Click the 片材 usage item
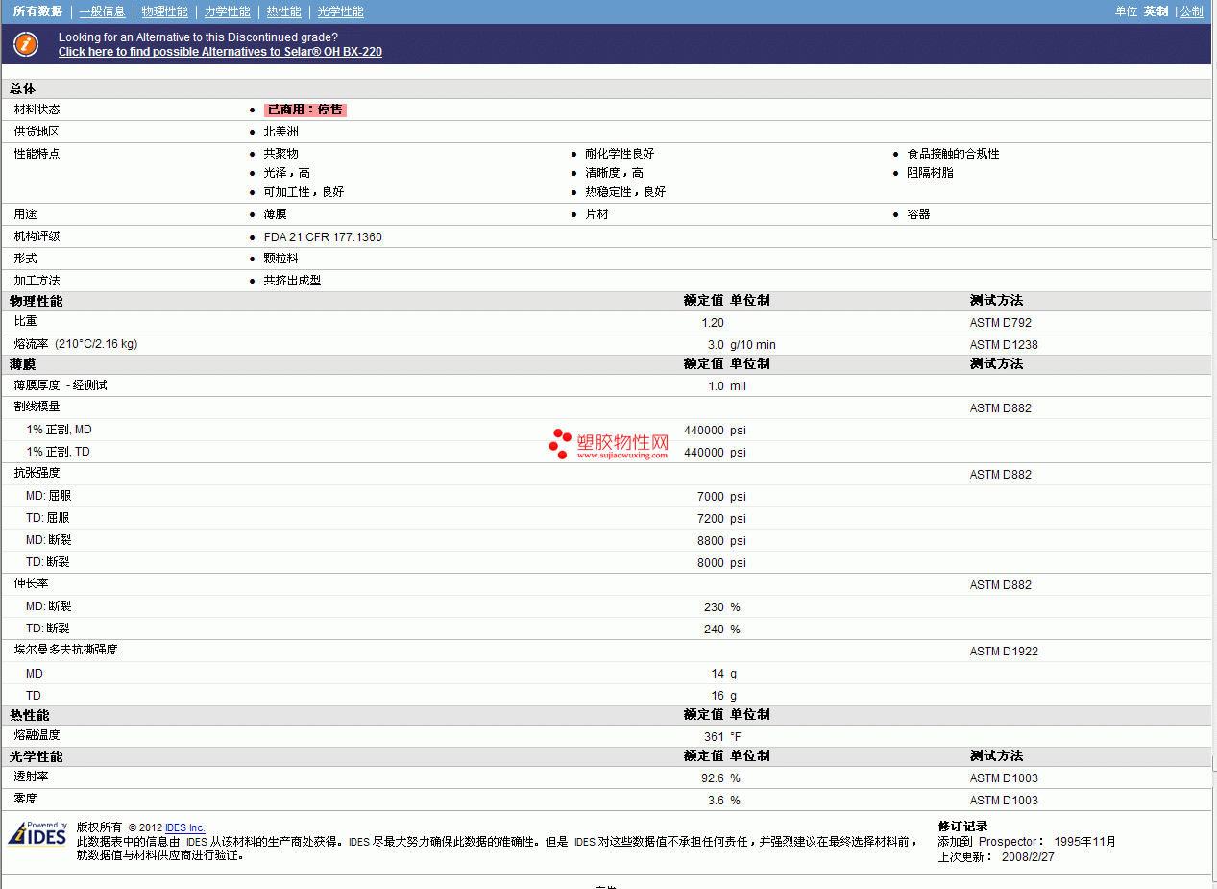 (x=596, y=214)
